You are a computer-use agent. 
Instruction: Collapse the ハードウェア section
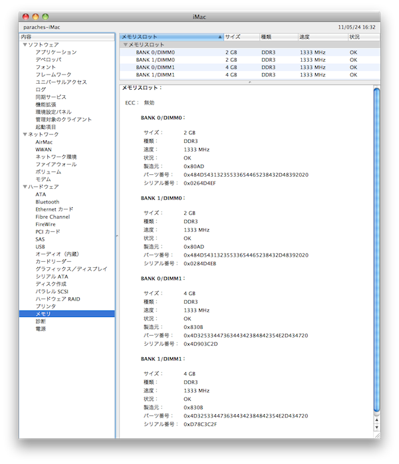pyautogui.click(x=25, y=187)
